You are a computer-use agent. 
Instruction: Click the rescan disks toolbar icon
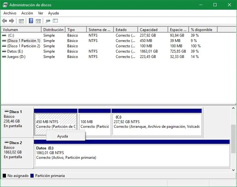pos(48,21)
